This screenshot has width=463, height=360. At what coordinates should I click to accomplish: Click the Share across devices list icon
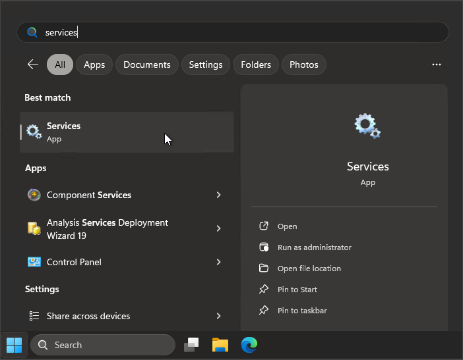tap(34, 316)
